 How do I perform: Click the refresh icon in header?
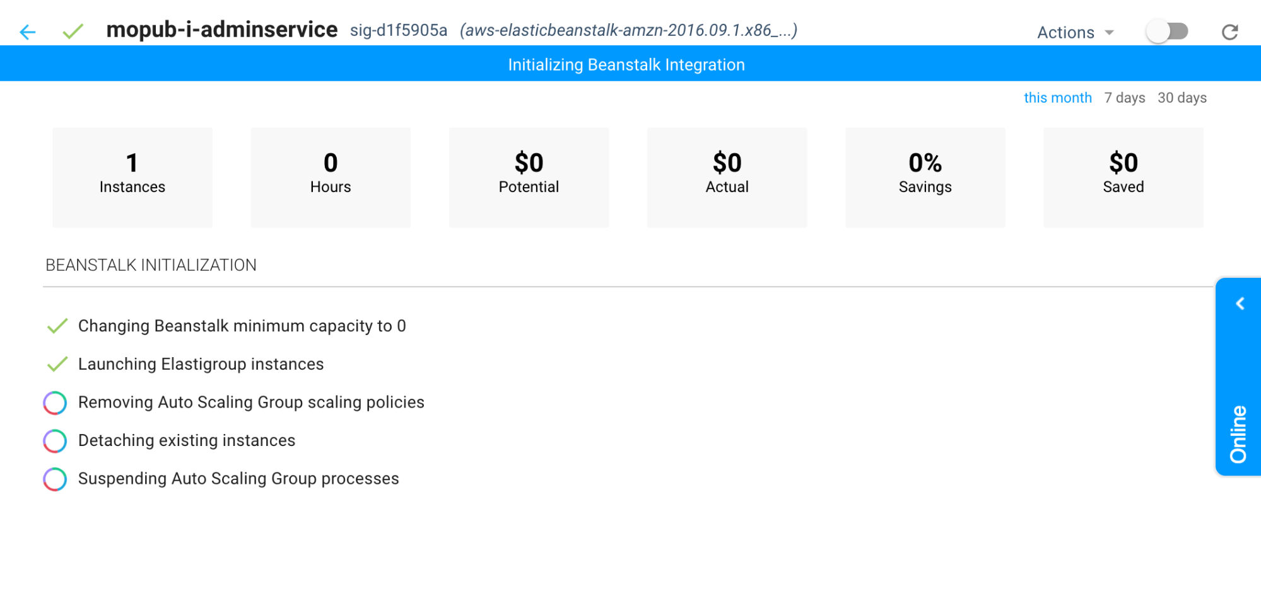click(1229, 32)
